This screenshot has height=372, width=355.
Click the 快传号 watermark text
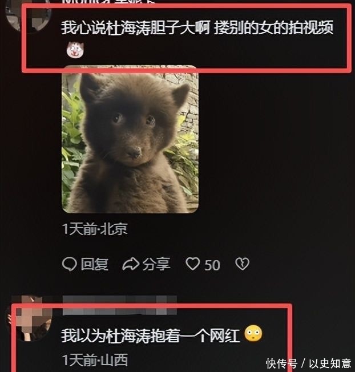281,363
